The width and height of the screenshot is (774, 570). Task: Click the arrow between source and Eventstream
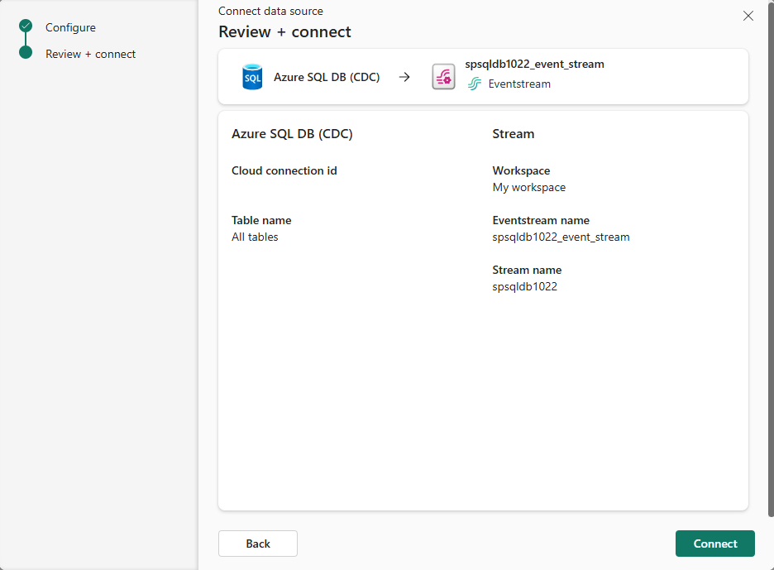(404, 76)
